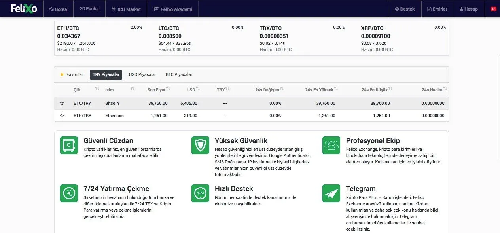Sort table by İsim column
The height and width of the screenshot is (233, 500).
coord(120,90)
